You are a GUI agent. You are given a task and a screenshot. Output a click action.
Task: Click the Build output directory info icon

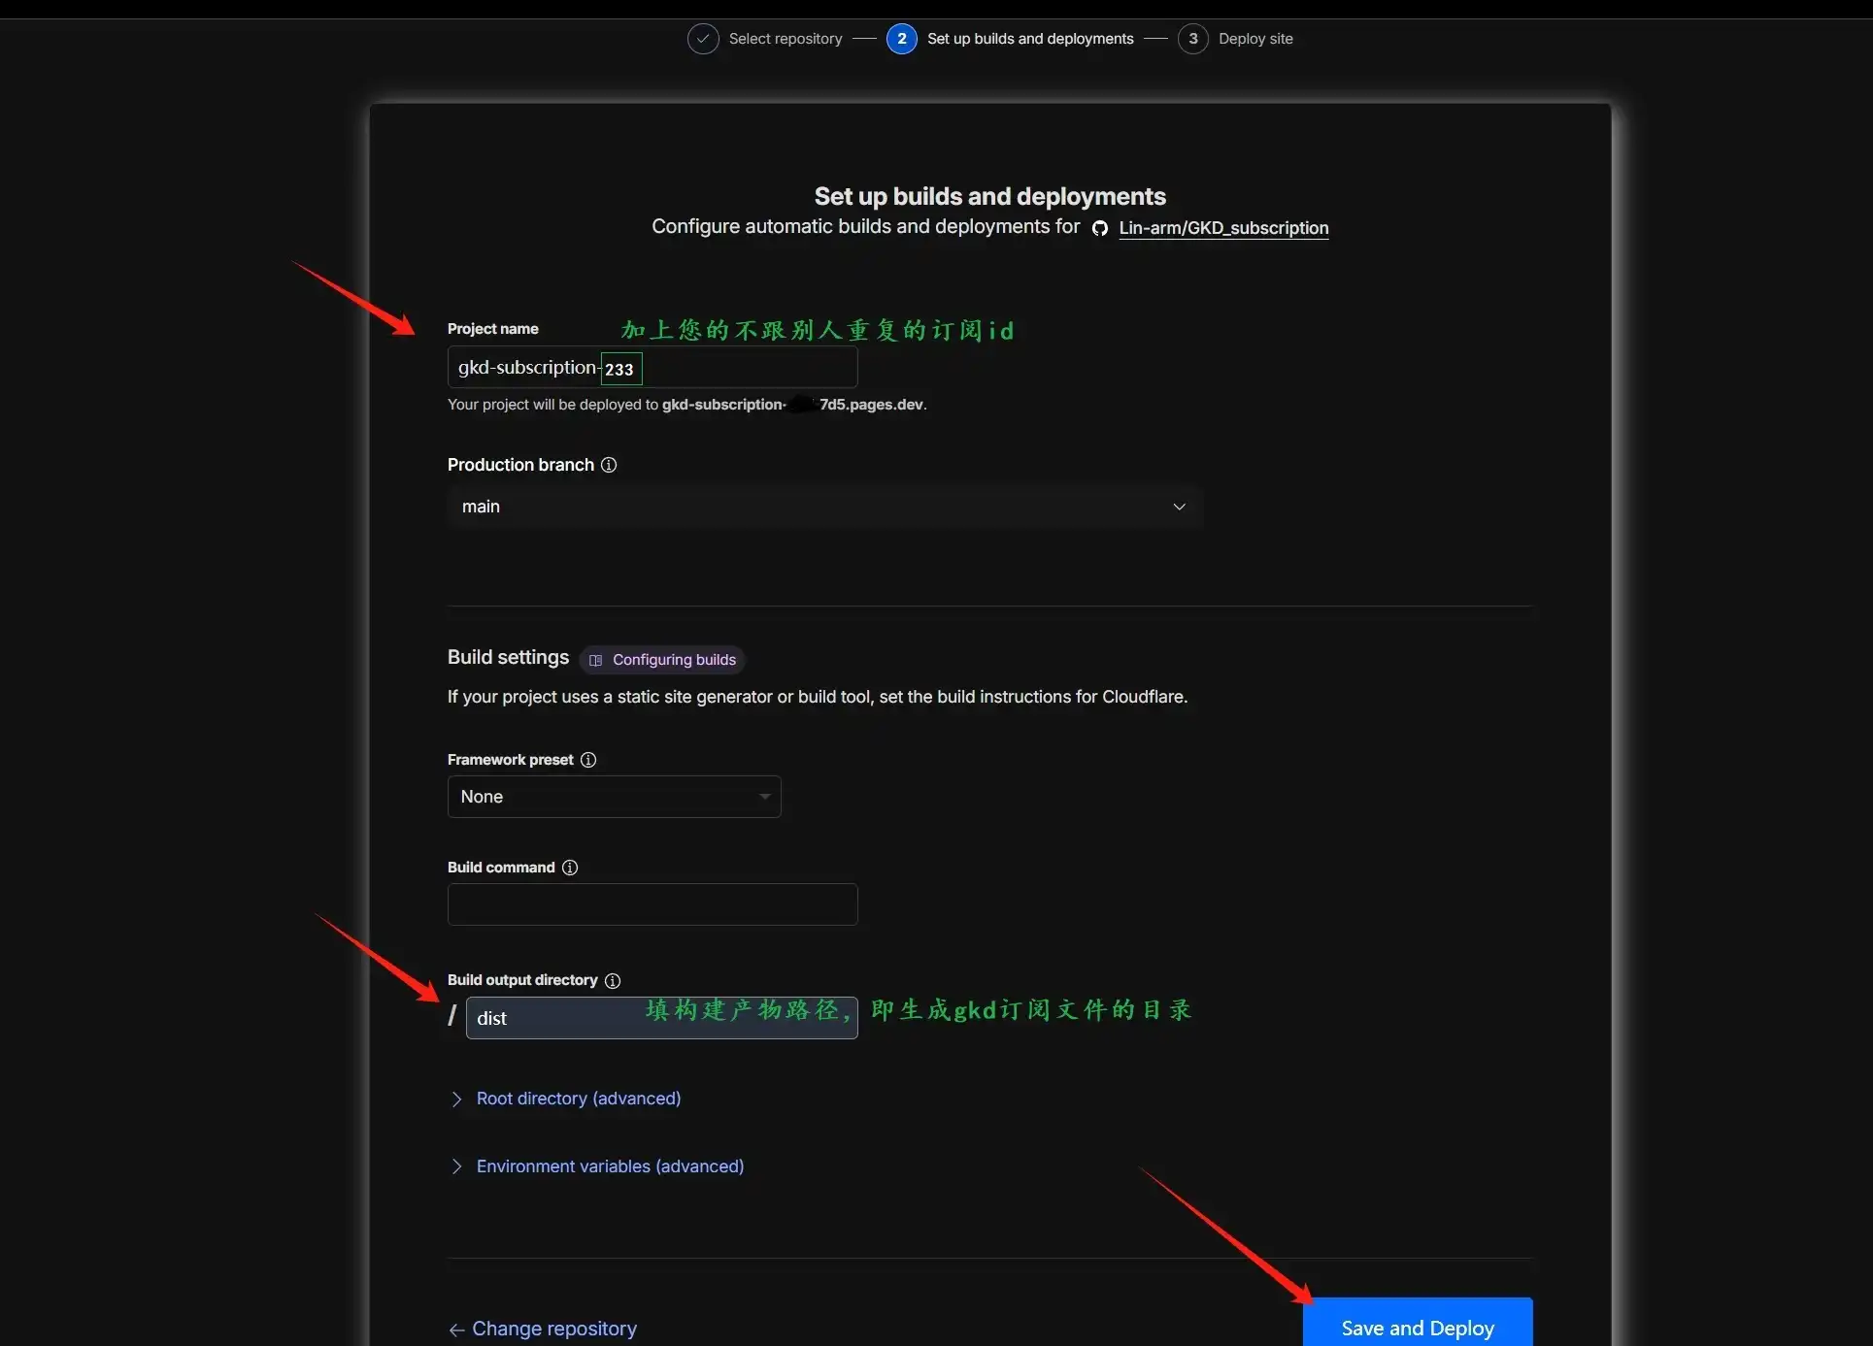[x=613, y=980]
